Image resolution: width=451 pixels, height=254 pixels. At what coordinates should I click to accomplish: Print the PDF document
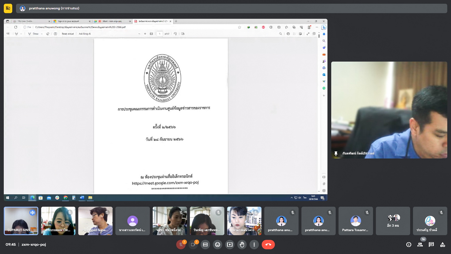[288, 34]
